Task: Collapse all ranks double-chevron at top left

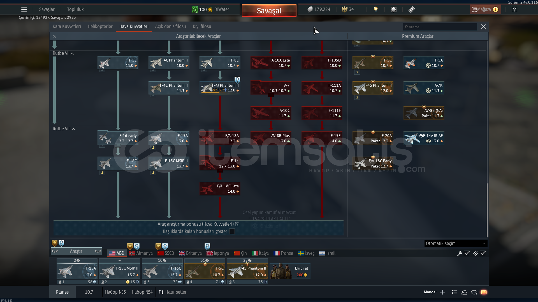Action: tap(54, 36)
